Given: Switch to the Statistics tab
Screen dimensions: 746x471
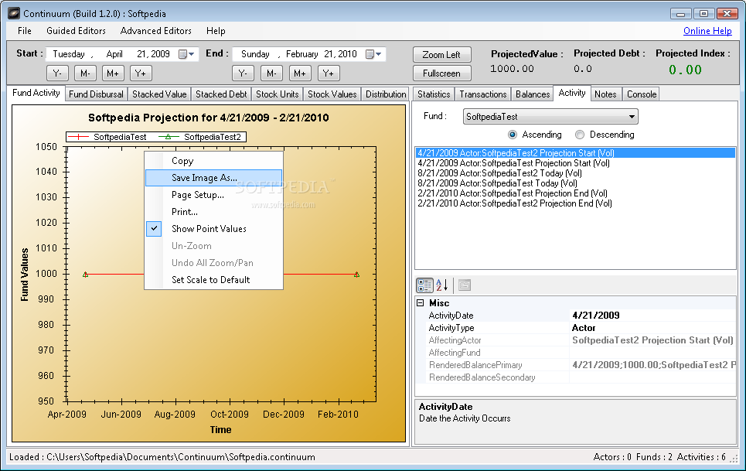Looking at the screenshot, I should pyautogui.click(x=434, y=94).
